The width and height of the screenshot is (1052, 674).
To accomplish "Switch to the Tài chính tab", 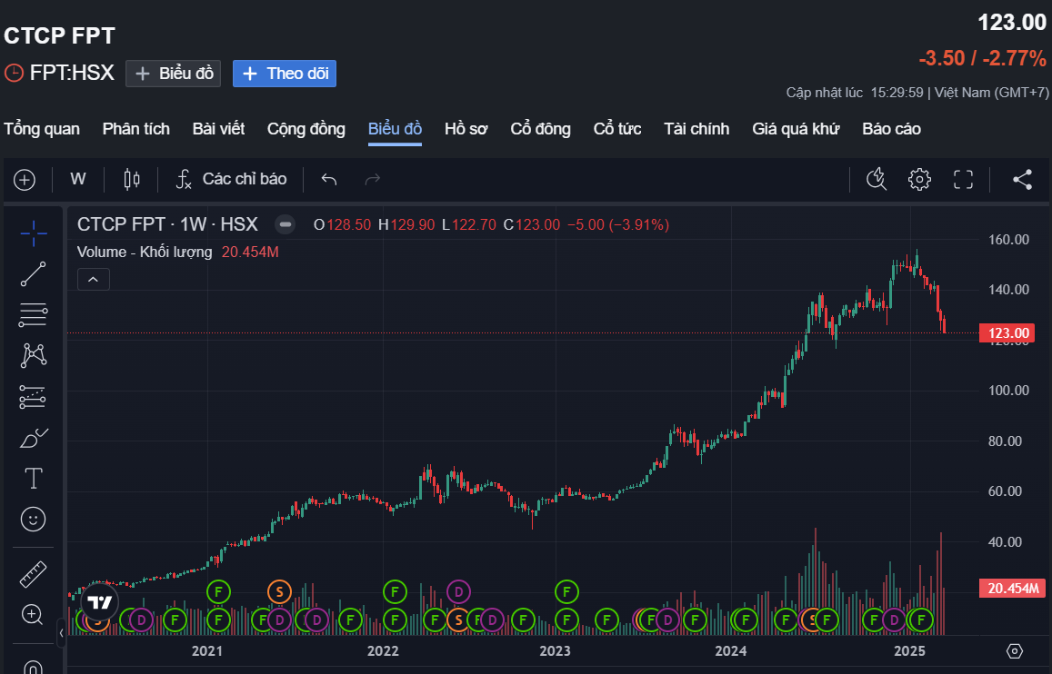I will [x=696, y=129].
